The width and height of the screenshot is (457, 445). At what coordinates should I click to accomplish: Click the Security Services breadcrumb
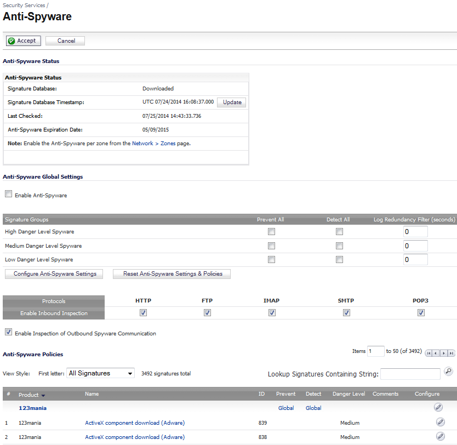click(24, 5)
